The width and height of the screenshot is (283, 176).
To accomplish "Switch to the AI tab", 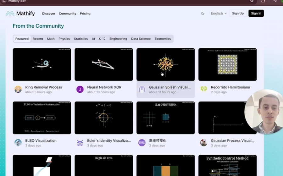I will point(93,39).
